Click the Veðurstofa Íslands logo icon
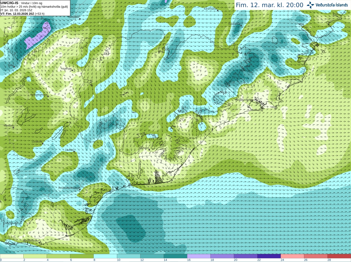 [310, 5]
